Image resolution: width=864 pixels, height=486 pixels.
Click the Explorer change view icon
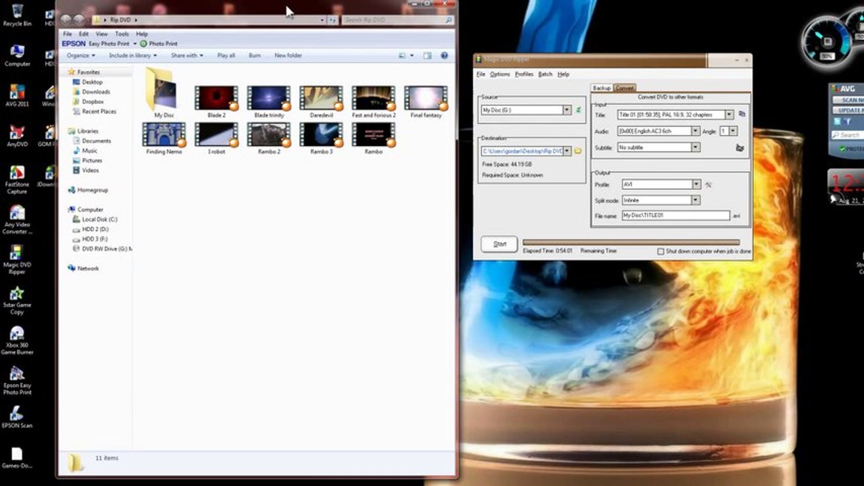pyautogui.click(x=402, y=55)
